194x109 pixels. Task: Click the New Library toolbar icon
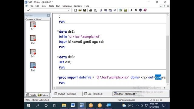click(x=121, y=10)
